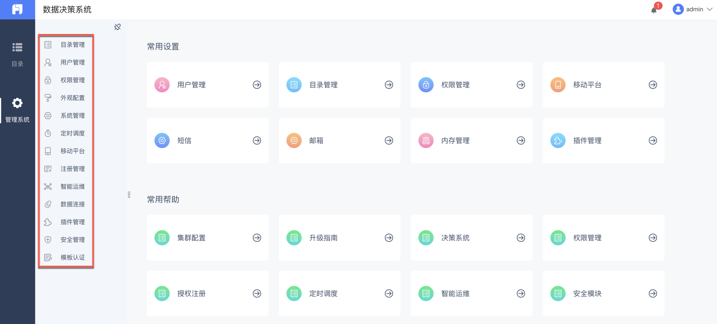Click the 插件管理 puzzle icon in sidebar
Image resolution: width=717 pixels, height=324 pixels.
point(48,222)
